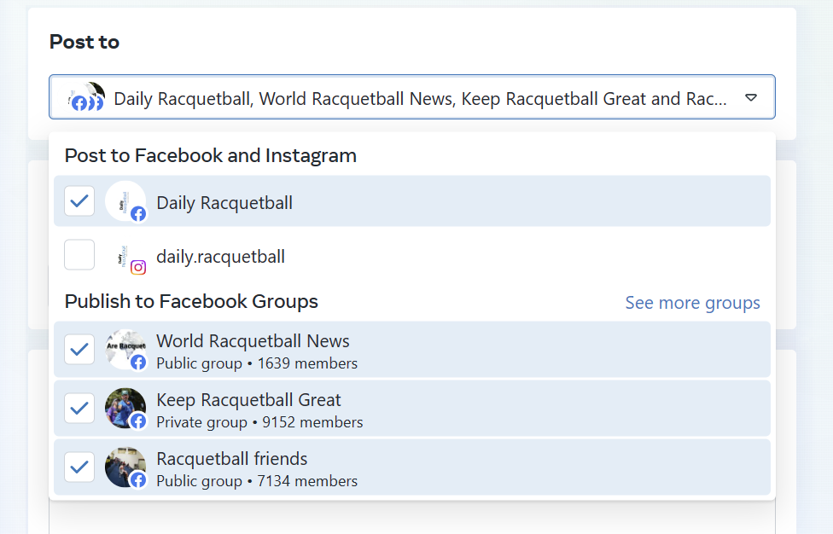Enable posting to daily.racquetball Instagram checkbox
The image size is (833, 534).
(79, 255)
